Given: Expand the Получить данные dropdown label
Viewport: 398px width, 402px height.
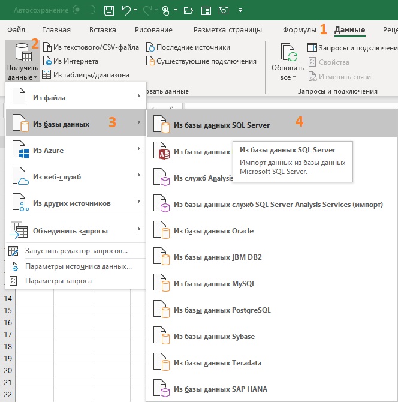Looking at the screenshot, I should (22, 73).
